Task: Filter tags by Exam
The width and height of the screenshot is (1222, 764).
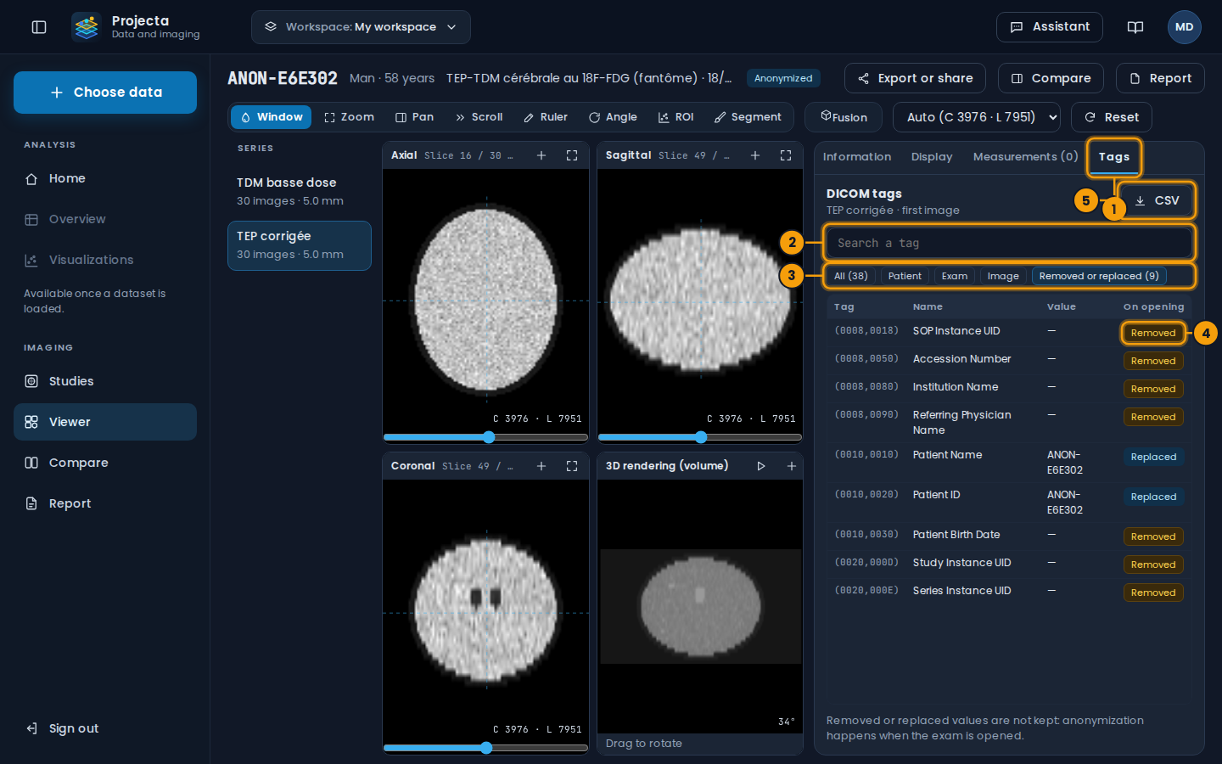Action: (x=955, y=276)
